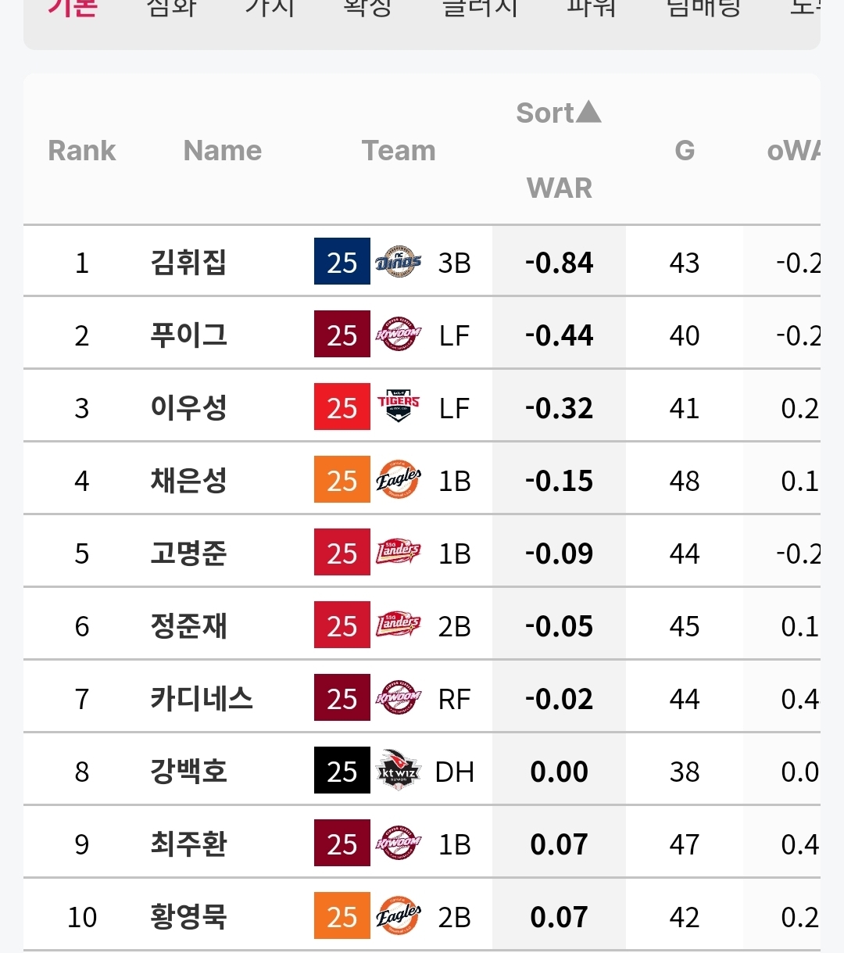Click the blue 25 season badge for 김휘집
The width and height of the screenshot is (844, 953).
[x=342, y=262]
